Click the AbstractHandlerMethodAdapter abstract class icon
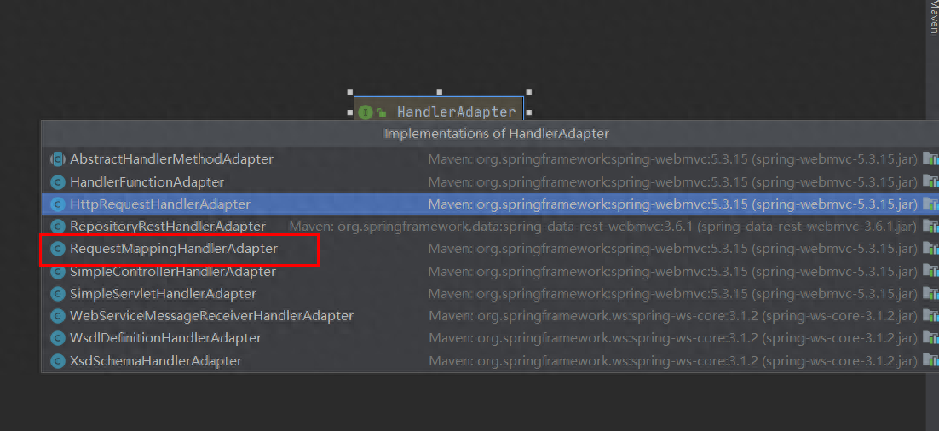Viewport: 939px width, 431px height. tap(57, 159)
